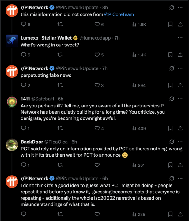This screenshot has width=189, height=221.
Task: Share the "perpetuating fake news" tweet
Action: click(x=180, y=85)
